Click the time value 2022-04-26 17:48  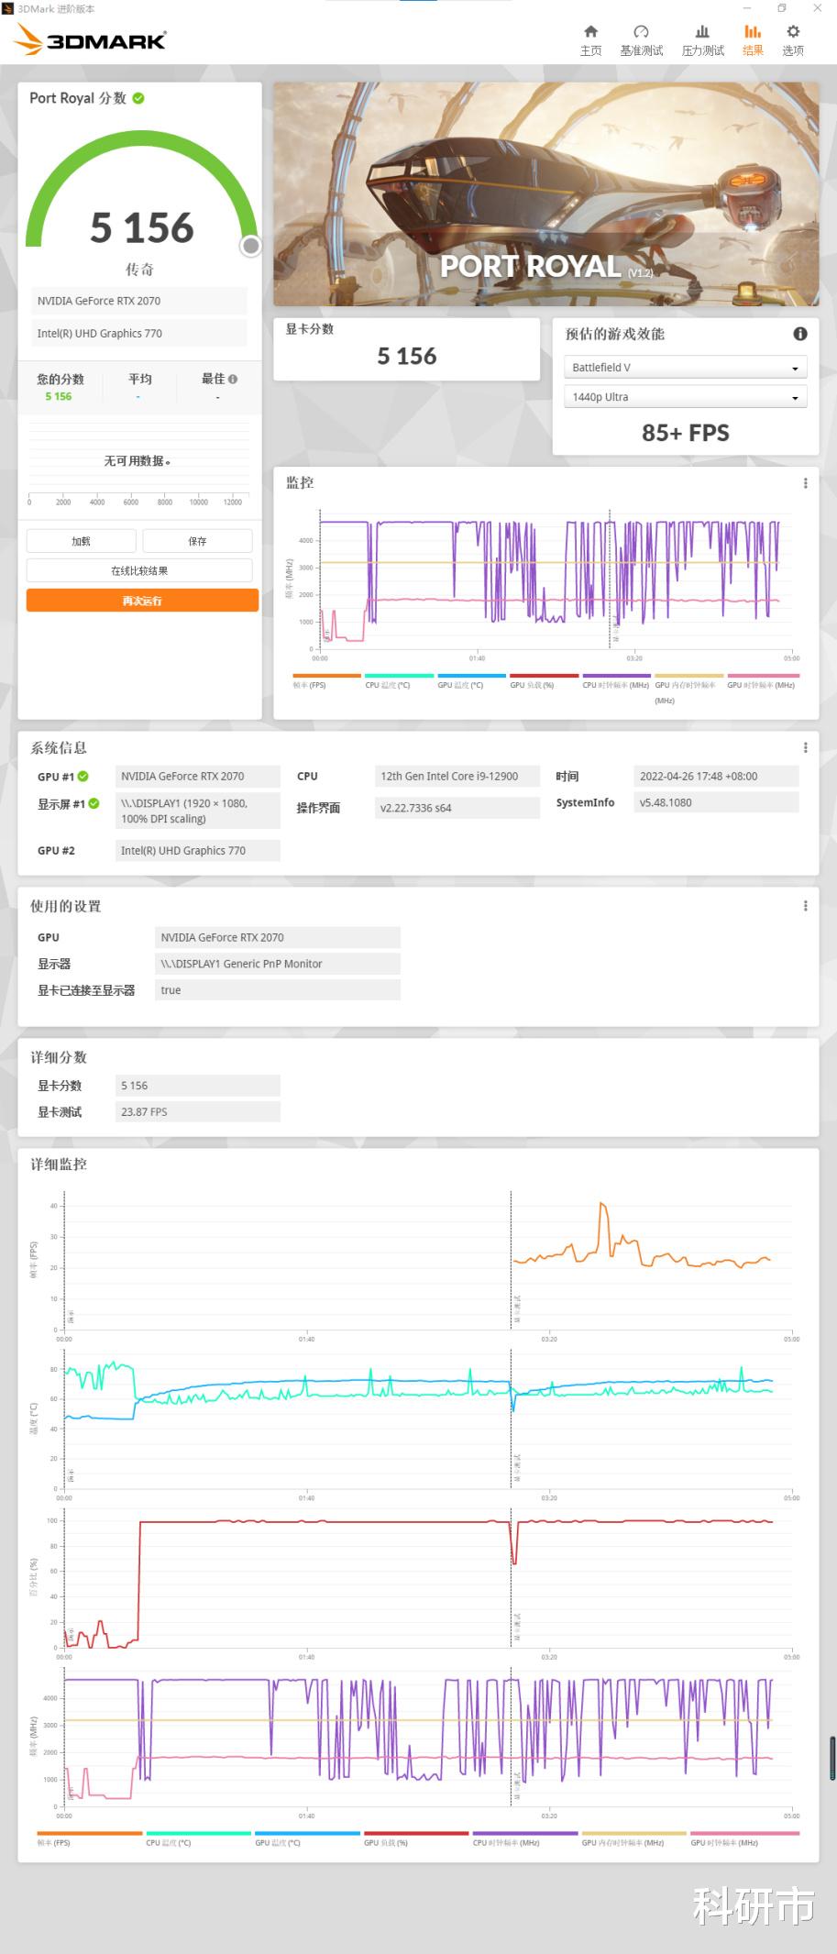coord(716,777)
